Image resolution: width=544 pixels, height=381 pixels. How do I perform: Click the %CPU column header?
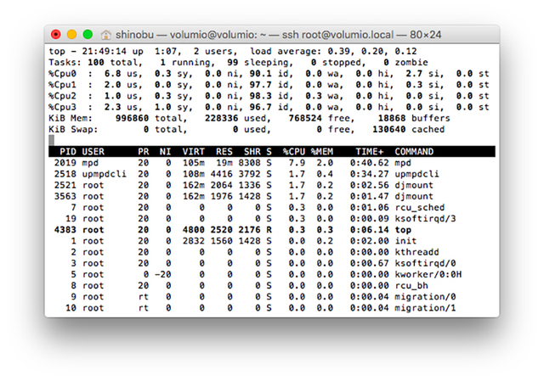click(294, 151)
